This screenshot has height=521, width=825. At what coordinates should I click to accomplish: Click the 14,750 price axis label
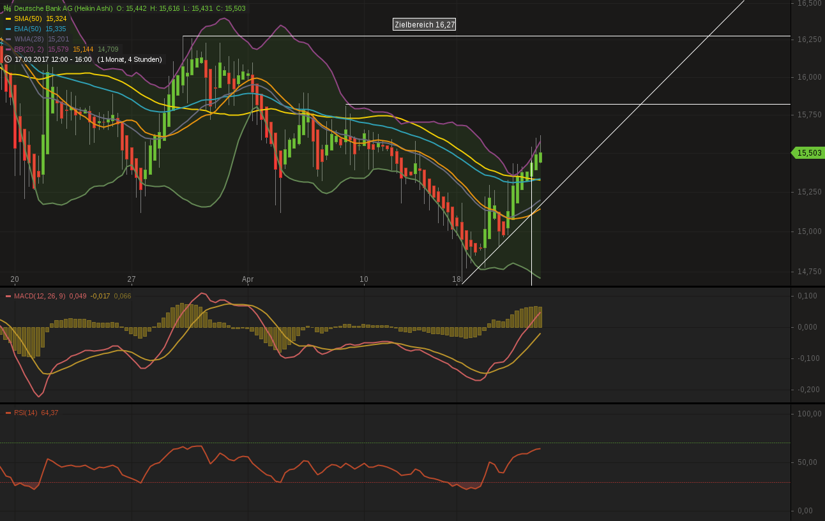[810, 272]
